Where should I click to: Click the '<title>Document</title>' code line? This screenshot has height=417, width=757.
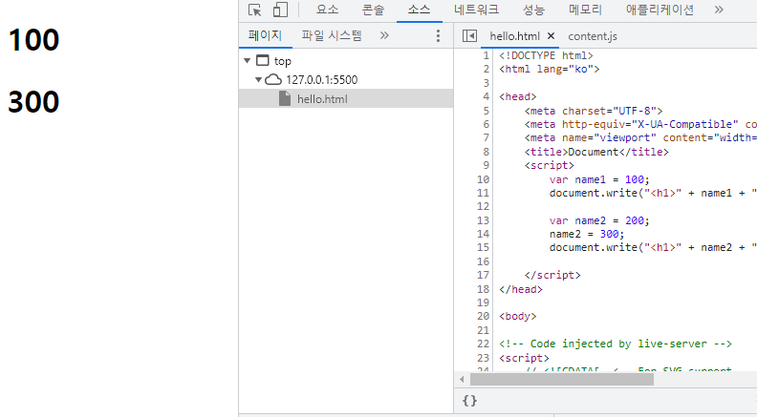click(x=596, y=152)
